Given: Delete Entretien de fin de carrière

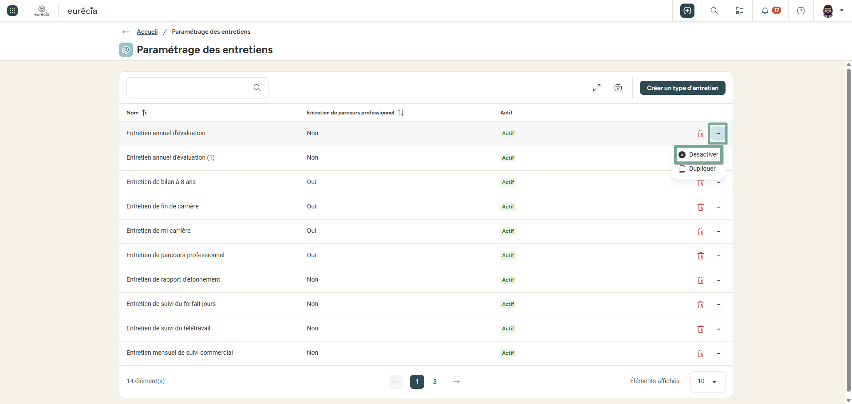Looking at the screenshot, I should [701, 207].
